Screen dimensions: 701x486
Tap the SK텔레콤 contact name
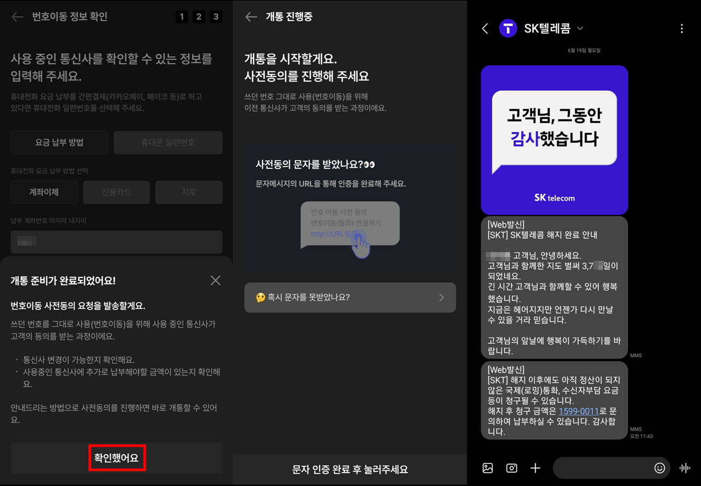[547, 28]
